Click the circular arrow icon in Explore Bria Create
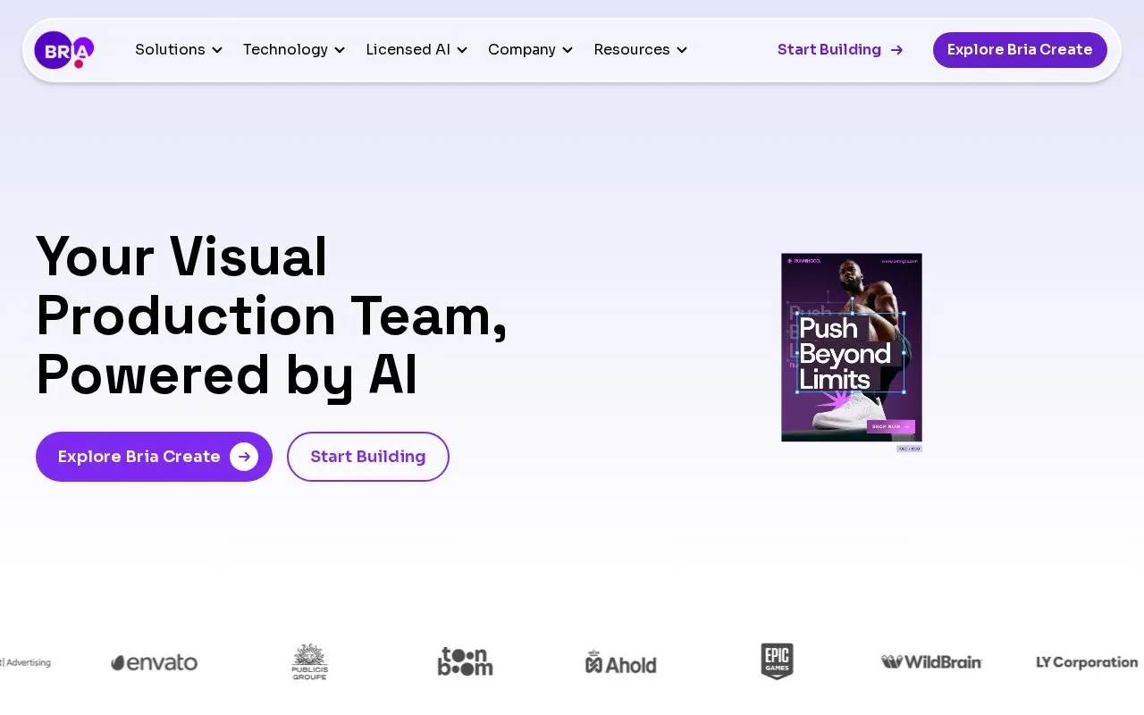This screenshot has width=1144, height=715. [244, 457]
